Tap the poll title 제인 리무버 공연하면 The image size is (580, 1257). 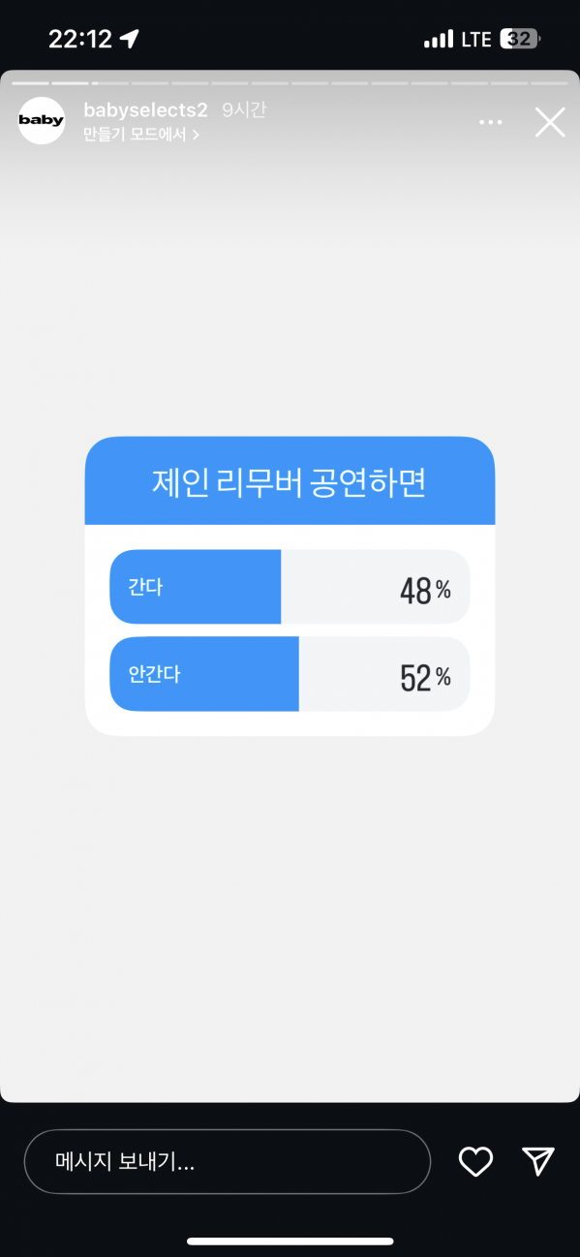tap(289, 482)
